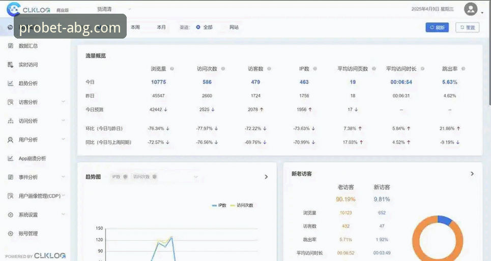Click yesterday's 浏览量 value 45547
This screenshot has width=491, height=261.
tap(158, 95)
